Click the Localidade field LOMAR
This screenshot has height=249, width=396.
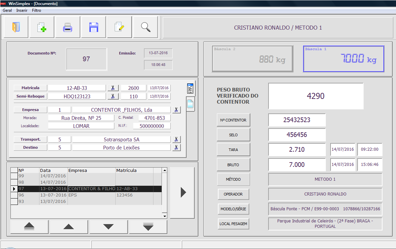[81, 126]
